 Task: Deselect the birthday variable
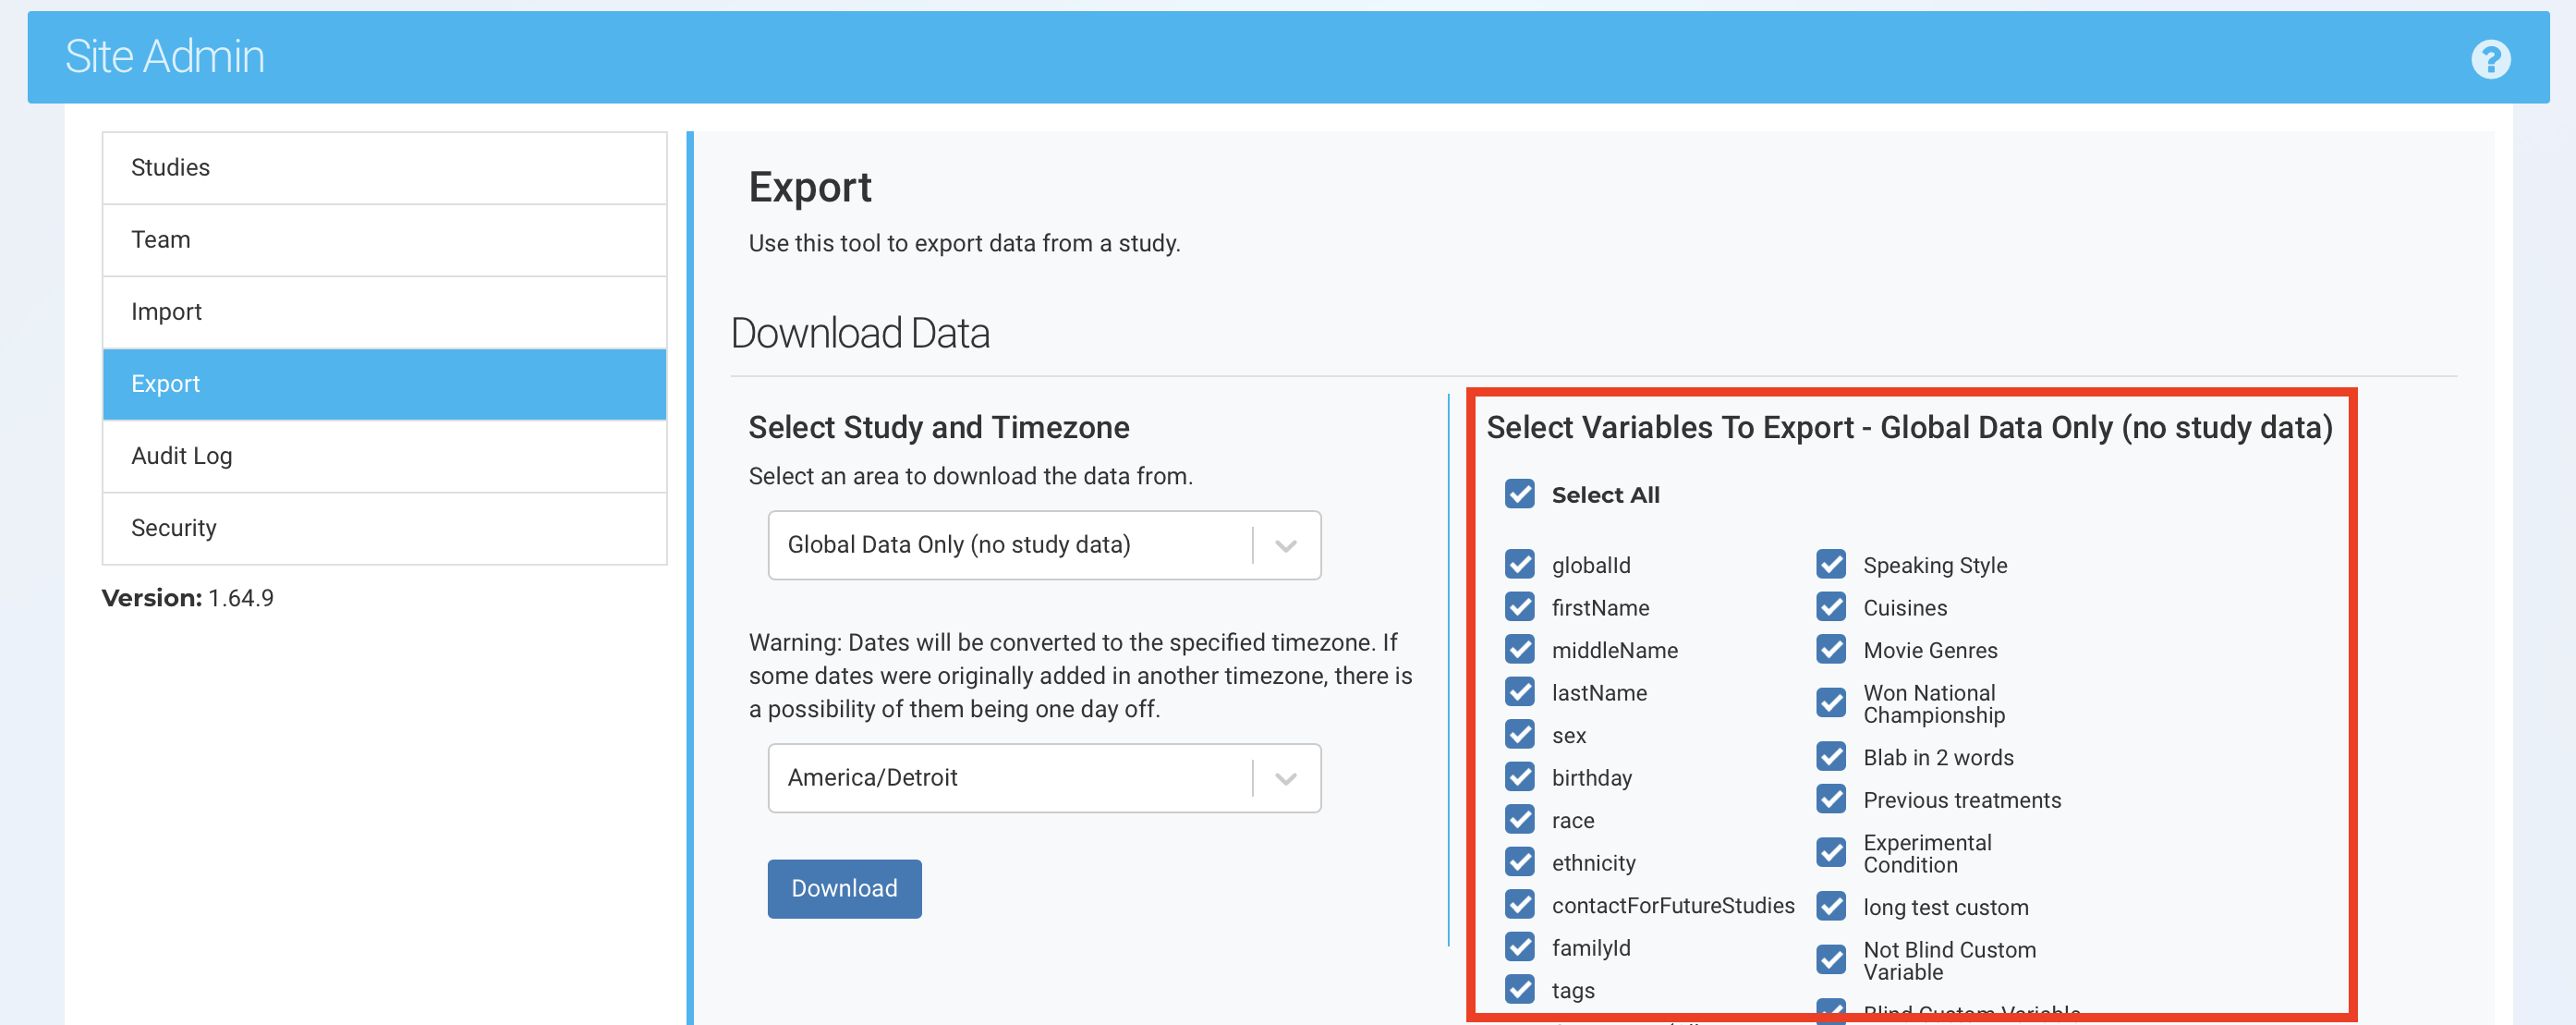1519,777
